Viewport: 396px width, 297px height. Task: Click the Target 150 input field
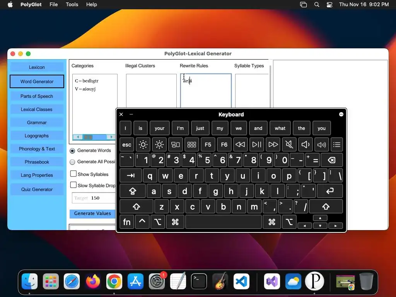click(x=94, y=198)
